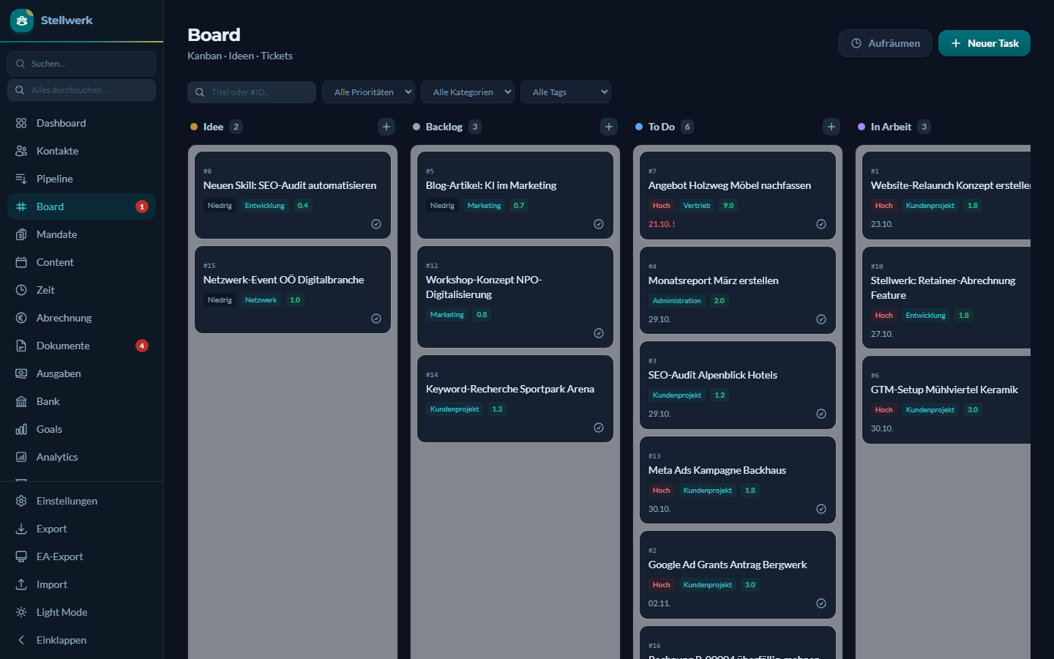Click the Abrechnung euro icon
The height and width of the screenshot is (659, 1054).
tap(21, 318)
